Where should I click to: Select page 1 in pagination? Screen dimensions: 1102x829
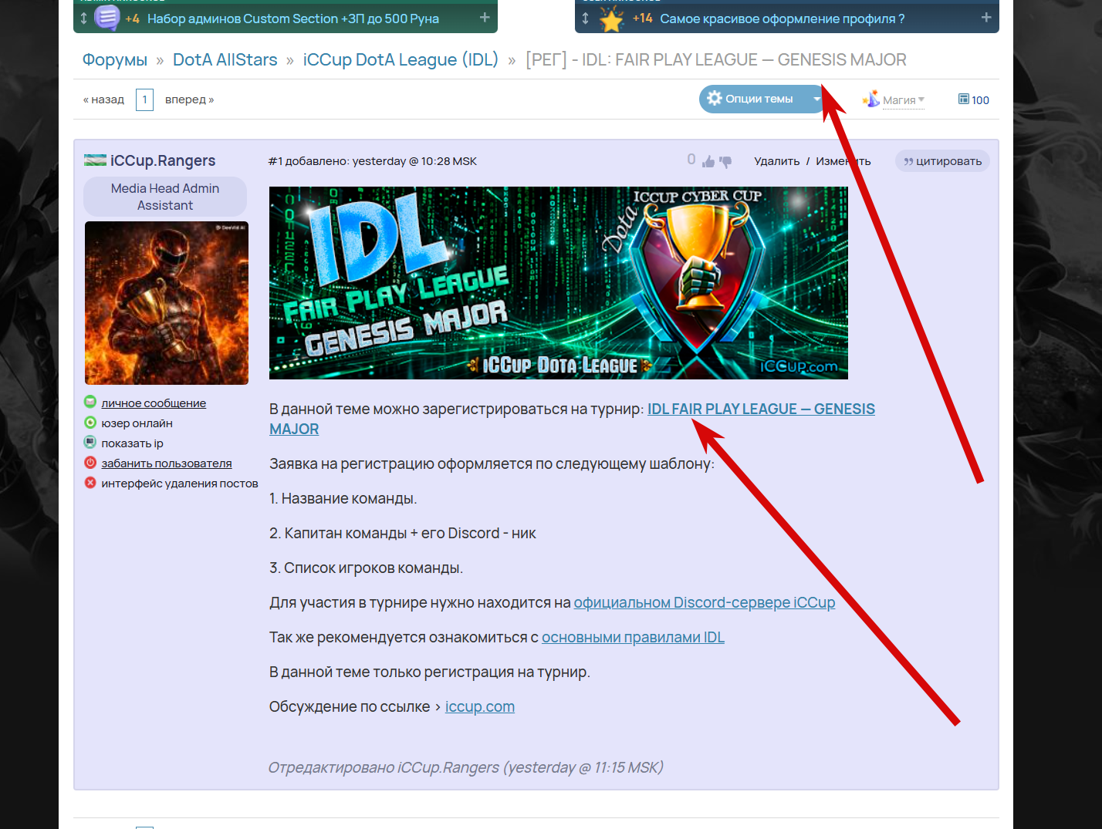coord(144,99)
